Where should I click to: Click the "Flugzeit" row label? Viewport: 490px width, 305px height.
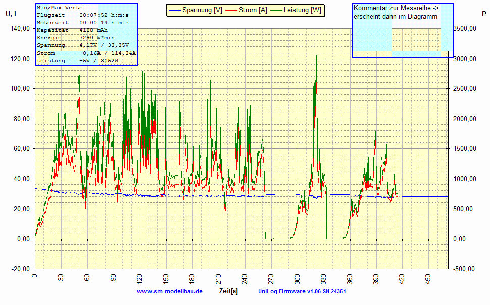pyautogui.click(x=51, y=15)
